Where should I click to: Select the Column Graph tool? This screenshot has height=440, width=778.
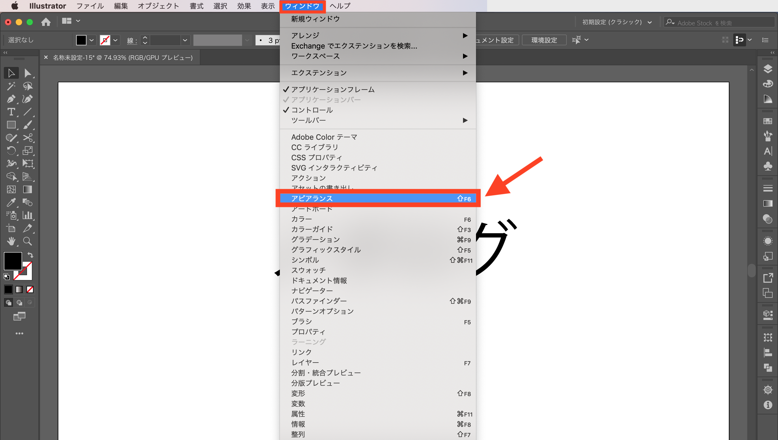(28, 215)
